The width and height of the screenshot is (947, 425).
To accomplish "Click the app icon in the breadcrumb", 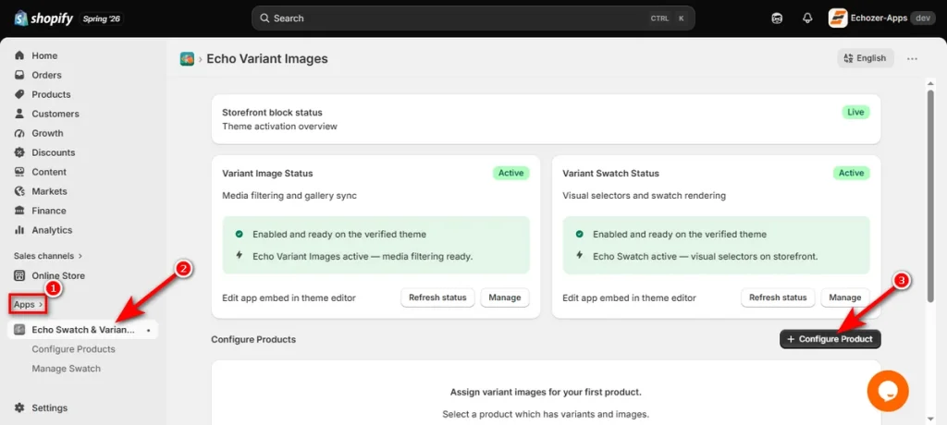I will [187, 58].
